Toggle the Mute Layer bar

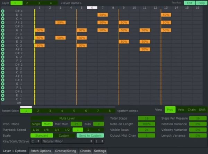click(x=67, y=118)
